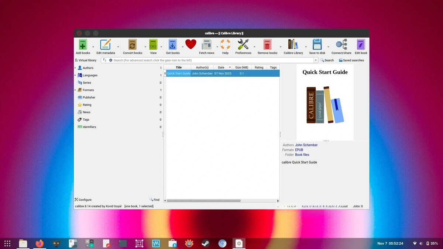Sort by the Date column header
Image resolution: width=443 pixels, height=249 pixels.
point(223,68)
